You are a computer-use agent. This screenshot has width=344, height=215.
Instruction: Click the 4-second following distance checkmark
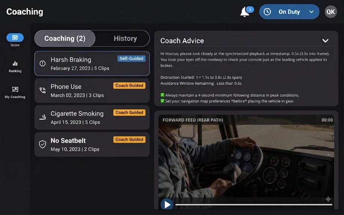click(x=162, y=95)
